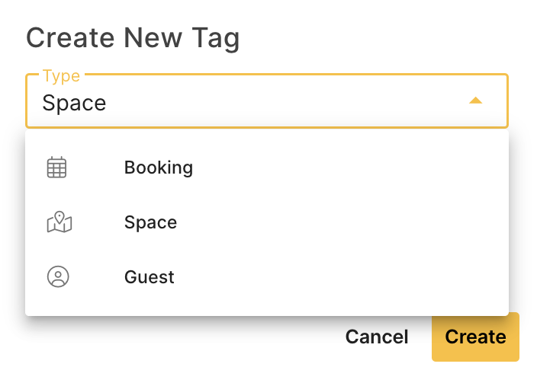537x367 pixels.
Task: Select Guest from the Type list
Action: (150, 277)
